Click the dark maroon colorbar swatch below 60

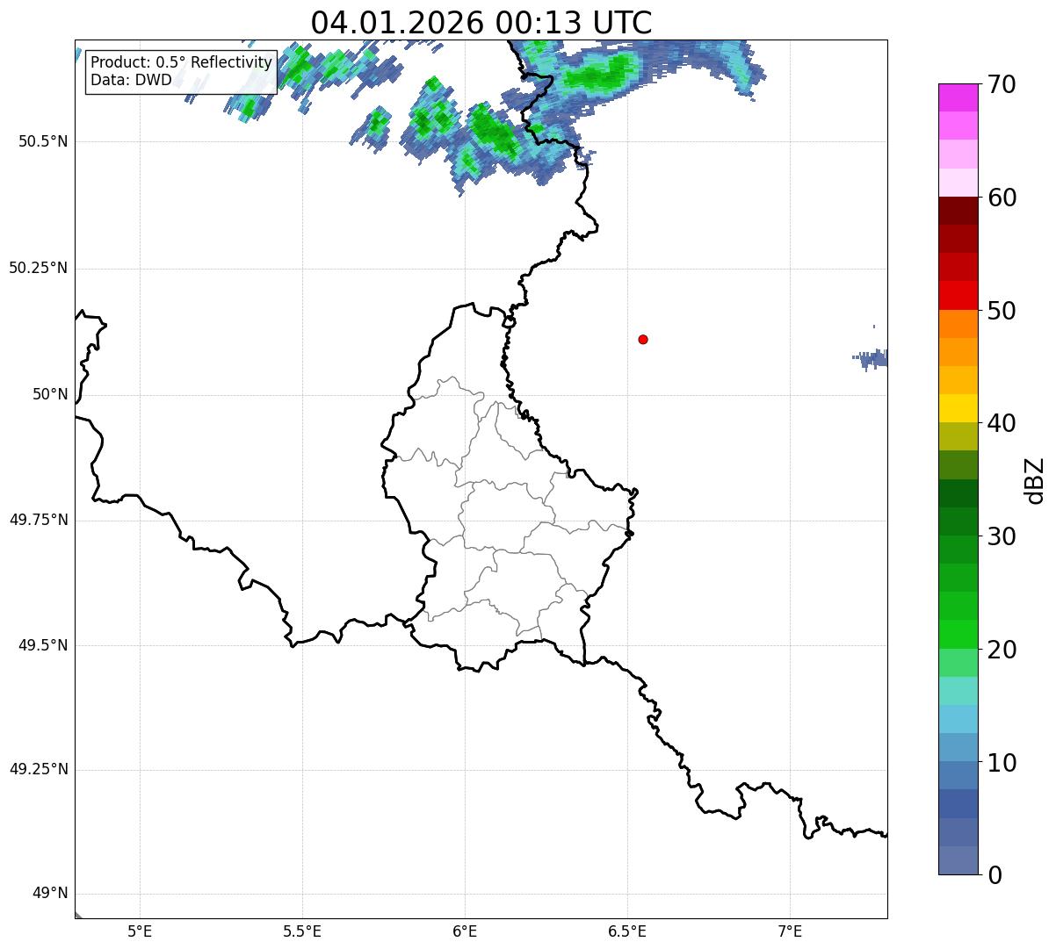click(x=958, y=211)
